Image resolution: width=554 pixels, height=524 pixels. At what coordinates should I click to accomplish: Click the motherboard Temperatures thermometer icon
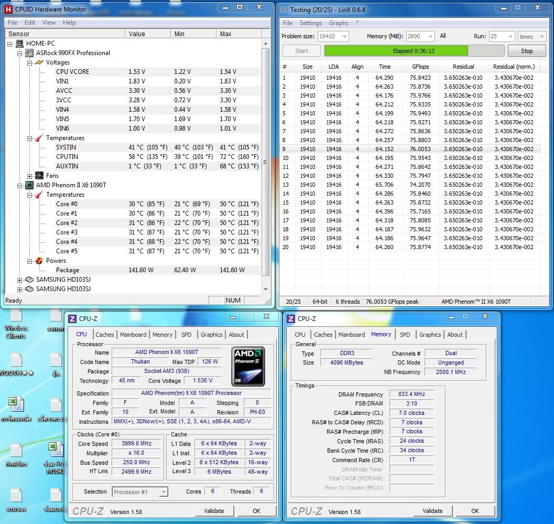point(39,138)
